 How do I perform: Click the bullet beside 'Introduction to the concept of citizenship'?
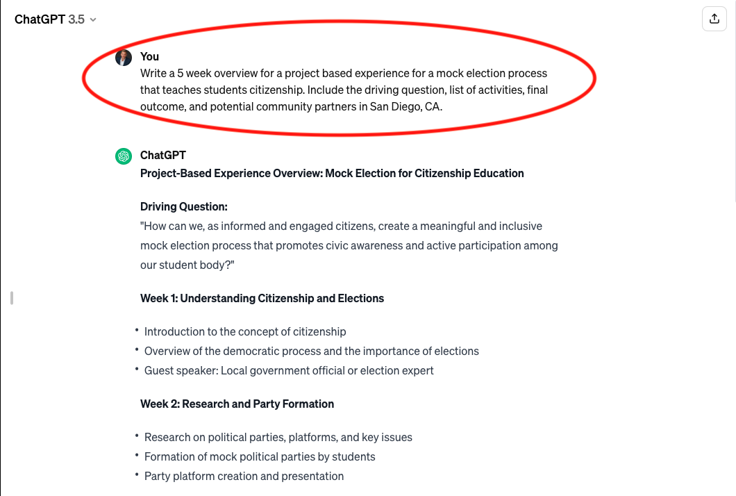(137, 330)
